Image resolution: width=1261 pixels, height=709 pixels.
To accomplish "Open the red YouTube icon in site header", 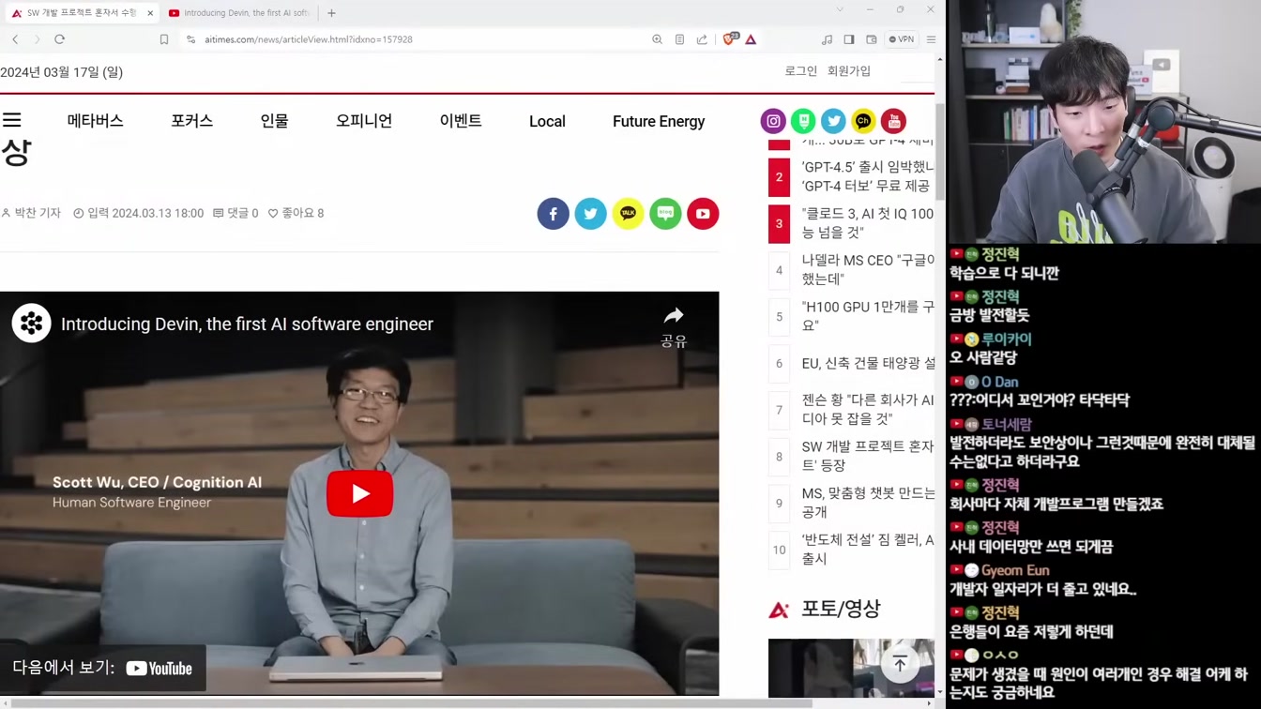I will pos(893,121).
